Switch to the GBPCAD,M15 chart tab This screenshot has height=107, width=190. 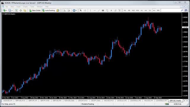[x=20, y=101]
